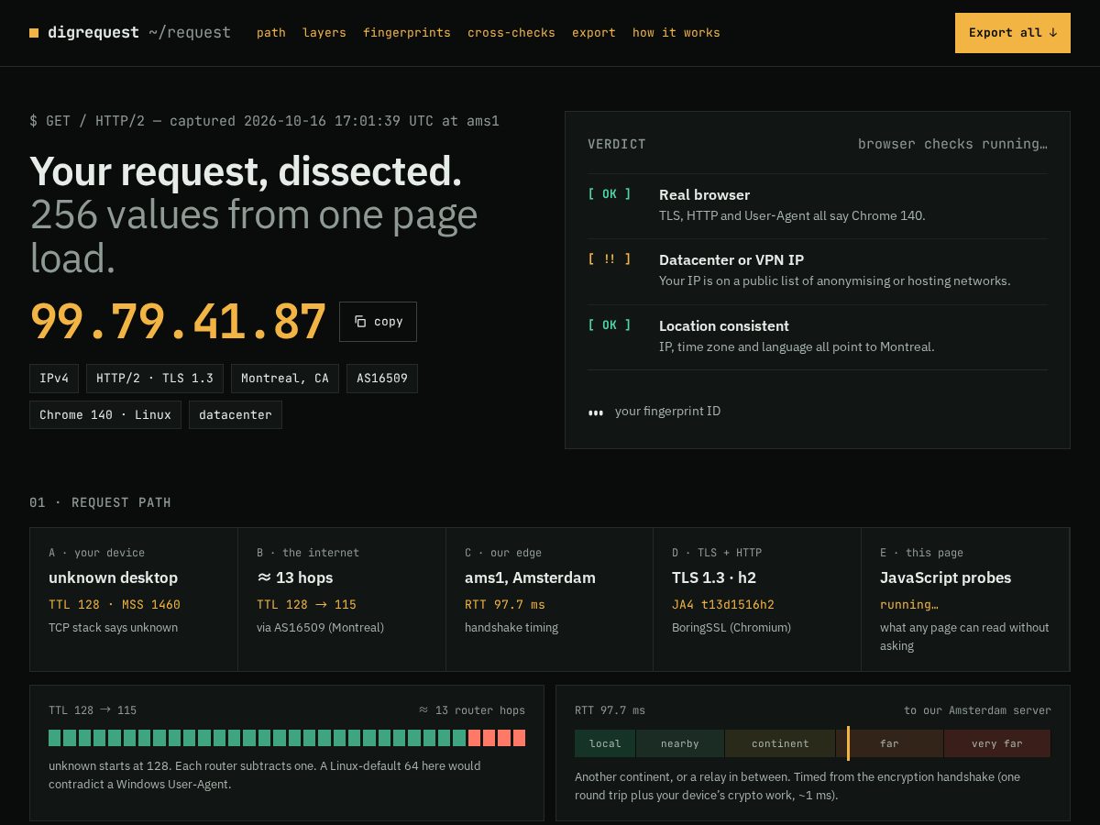Click the Chrome 140 · Linux tag
Image resolution: width=1100 pixels, height=825 pixels.
[105, 415]
